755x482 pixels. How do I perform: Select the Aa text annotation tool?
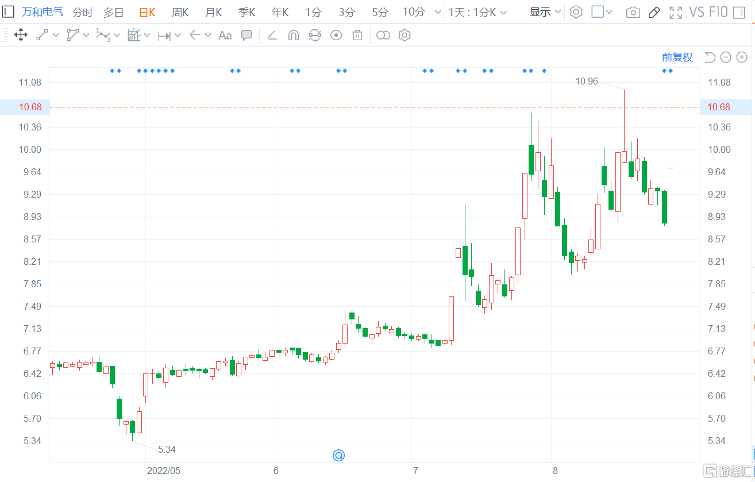[x=225, y=36]
